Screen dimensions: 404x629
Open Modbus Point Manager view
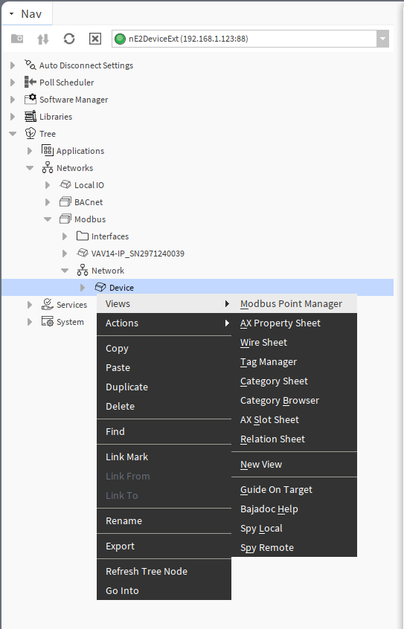pos(294,303)
